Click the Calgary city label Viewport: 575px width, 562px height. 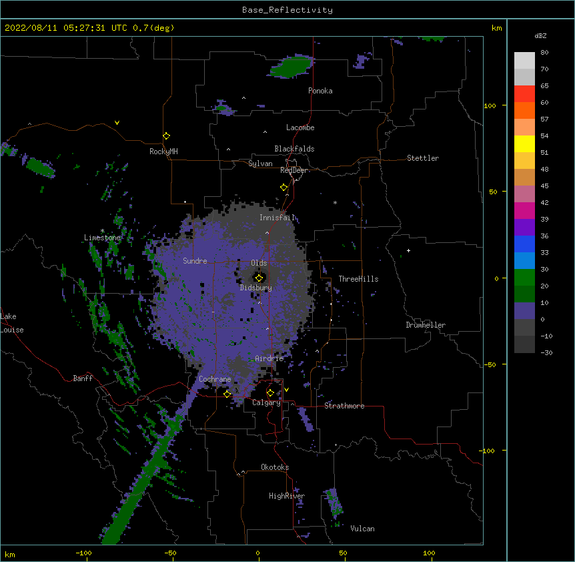click(x=266, y=402)
